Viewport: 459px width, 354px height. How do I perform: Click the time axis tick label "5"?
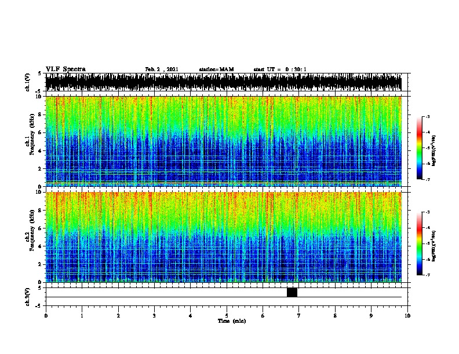pyautogui.click(x=227, y=316)
